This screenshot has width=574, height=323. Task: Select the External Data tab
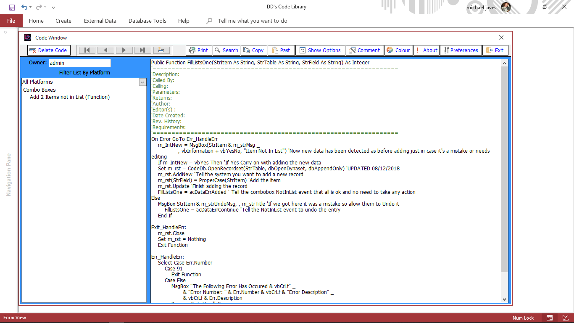pyautogui.click(x=100, y=21)
